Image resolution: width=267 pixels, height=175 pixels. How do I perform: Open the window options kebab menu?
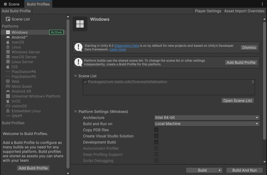tap(262, 4)
